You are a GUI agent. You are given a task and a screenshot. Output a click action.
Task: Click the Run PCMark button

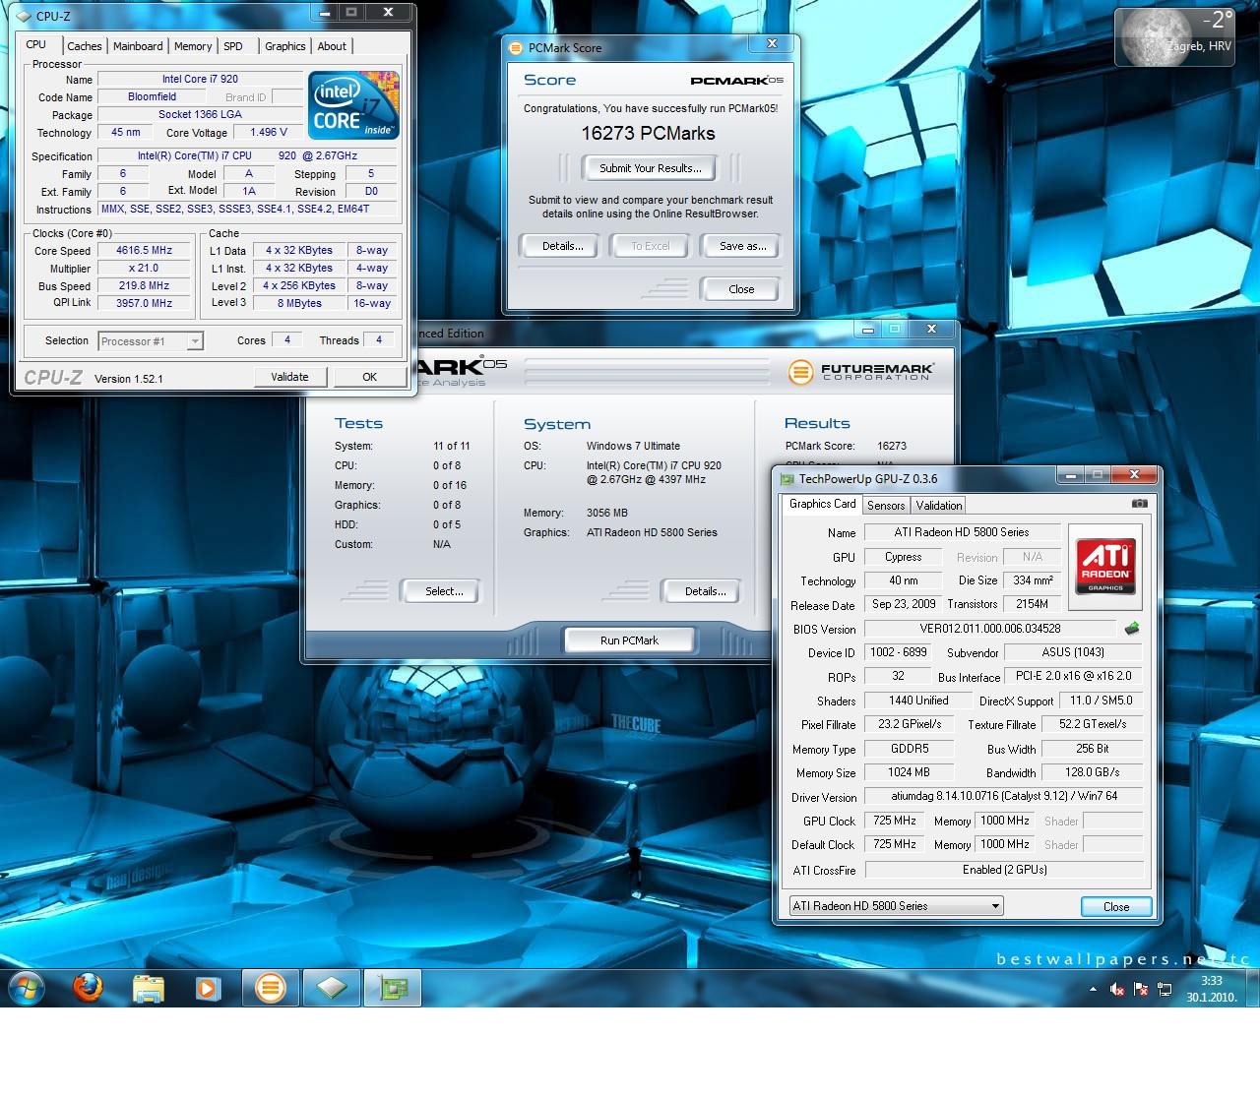coord(629,640)
